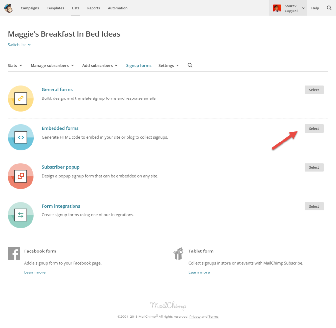The image size is (336, 328).
Task: Expand the Switch list dropdown
Action: coord(19,45)
